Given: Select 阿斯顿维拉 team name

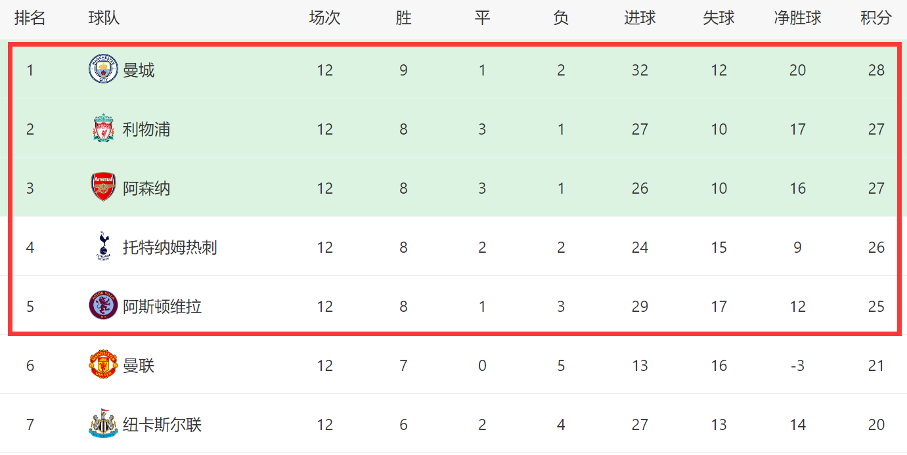Looking at the screenshot, I should coord(162,307).
